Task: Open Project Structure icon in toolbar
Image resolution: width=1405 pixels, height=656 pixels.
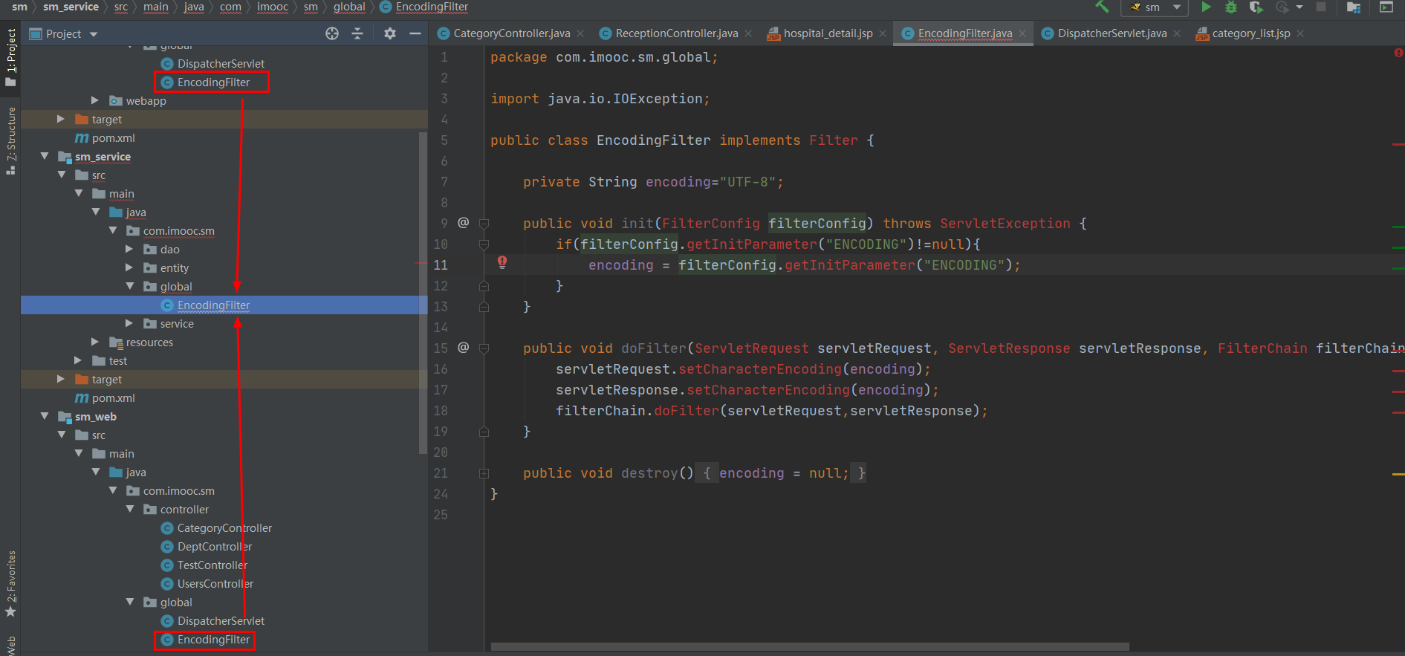Action: [x=1354, y=7]
